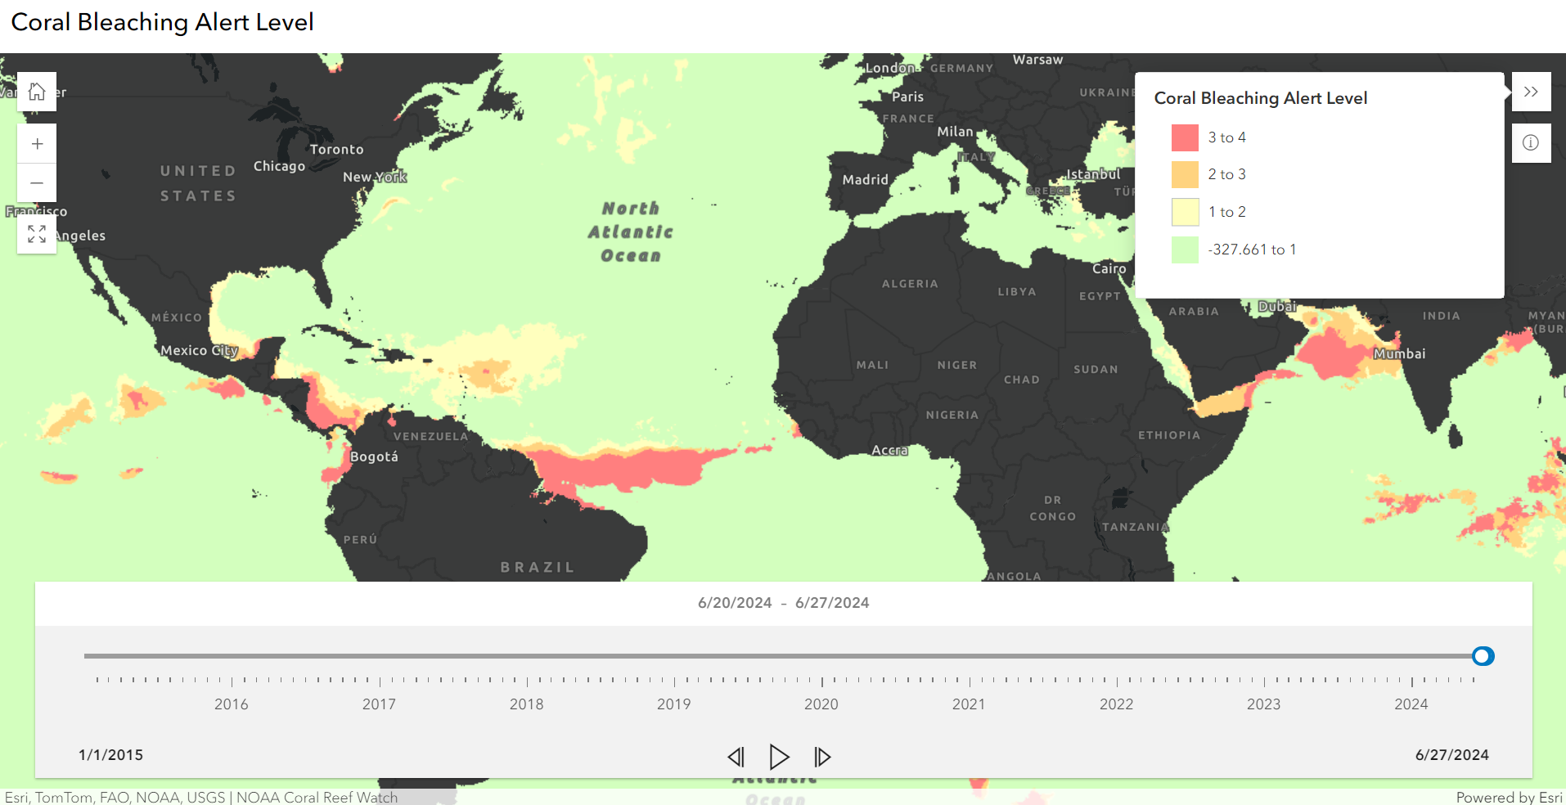
Task: Select the red 3 to 4 legend swatch
Action: click(x=1185, y=137)
